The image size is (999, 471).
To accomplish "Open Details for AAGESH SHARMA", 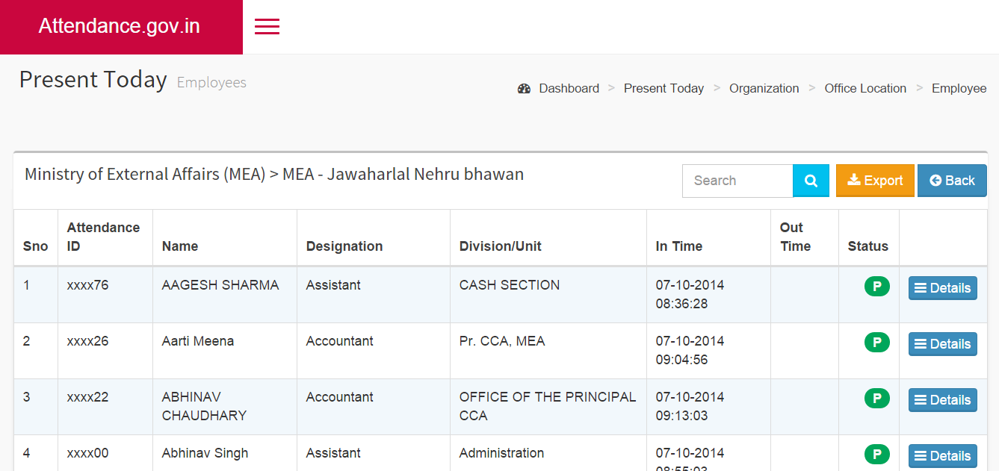I will 943,288.
